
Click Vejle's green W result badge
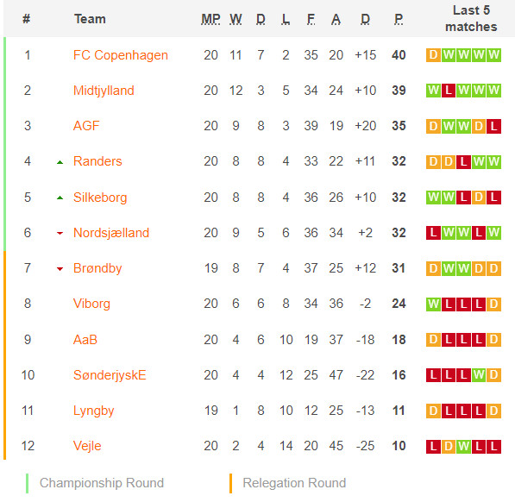pos(463,446)
